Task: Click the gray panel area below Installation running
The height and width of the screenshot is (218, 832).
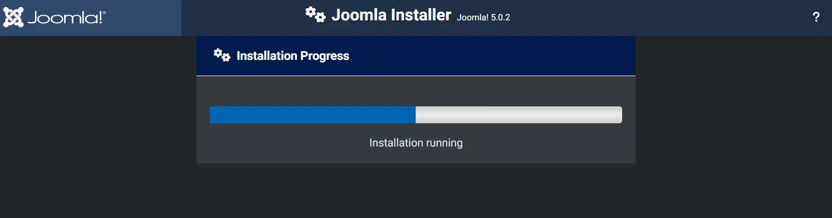Action: click(416, 157)
